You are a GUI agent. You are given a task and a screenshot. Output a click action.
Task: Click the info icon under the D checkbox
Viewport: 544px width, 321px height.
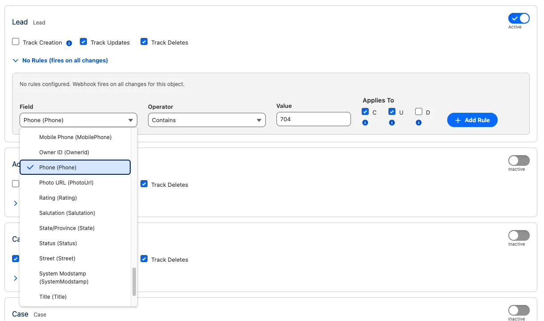419,123
